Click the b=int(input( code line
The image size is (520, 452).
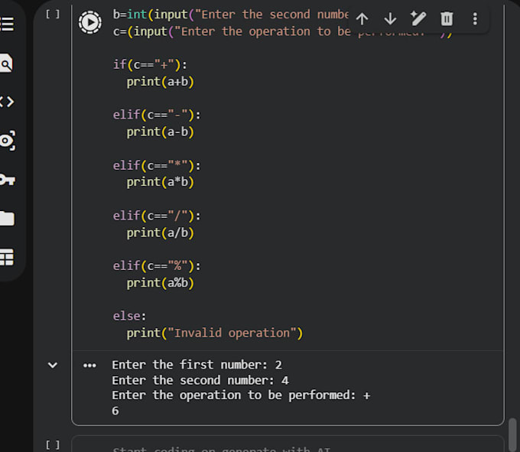230,15
